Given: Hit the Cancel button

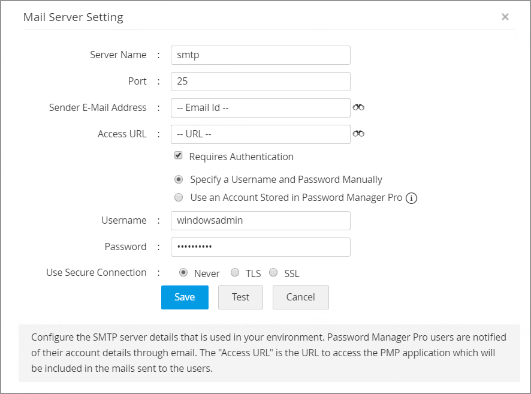Looking at the screenshot, I should (x=300, y=297).
